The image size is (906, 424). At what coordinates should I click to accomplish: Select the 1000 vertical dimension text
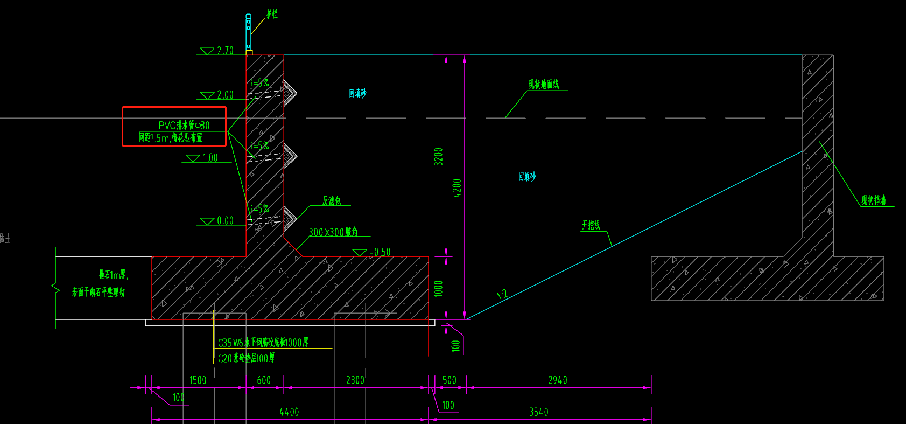tap(439, 288)
